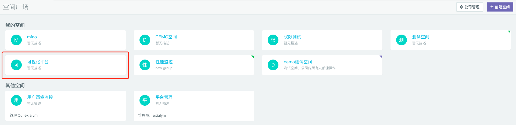Click the purple corner marker on demo测试空间
Screen dimensions: 516x125
click(x=381, y=57)
